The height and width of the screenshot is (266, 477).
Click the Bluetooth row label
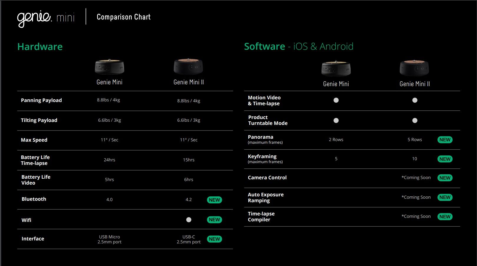coord(34,199)
